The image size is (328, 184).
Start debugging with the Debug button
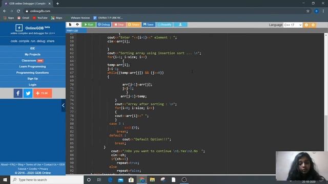pyautogui.click(x=104, y=25)
